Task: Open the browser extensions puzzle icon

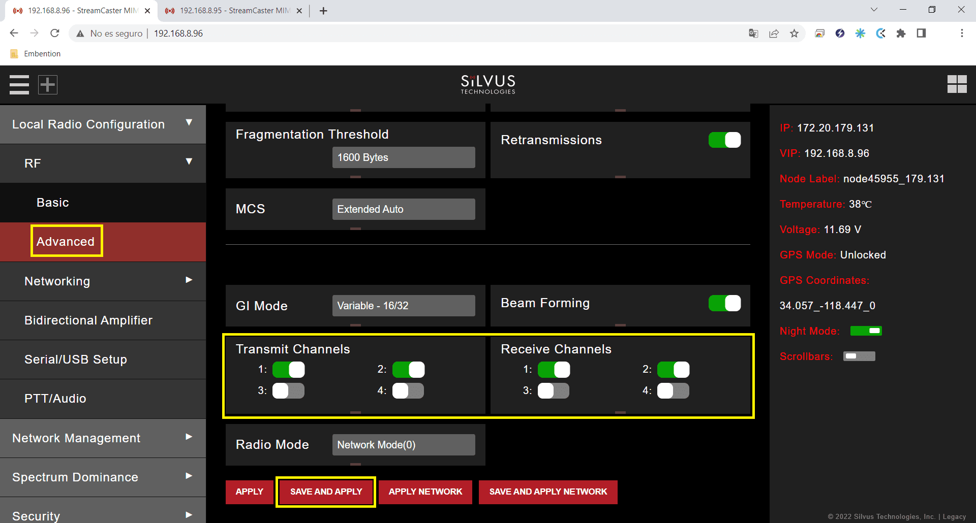Action: click(901, 34)
